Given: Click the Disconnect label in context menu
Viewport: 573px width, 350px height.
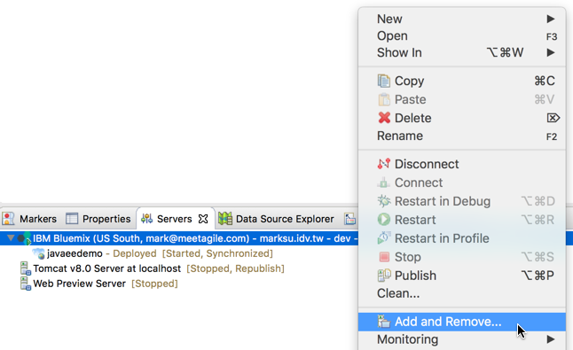Looking at the screenshot, I should coord(427,164).
